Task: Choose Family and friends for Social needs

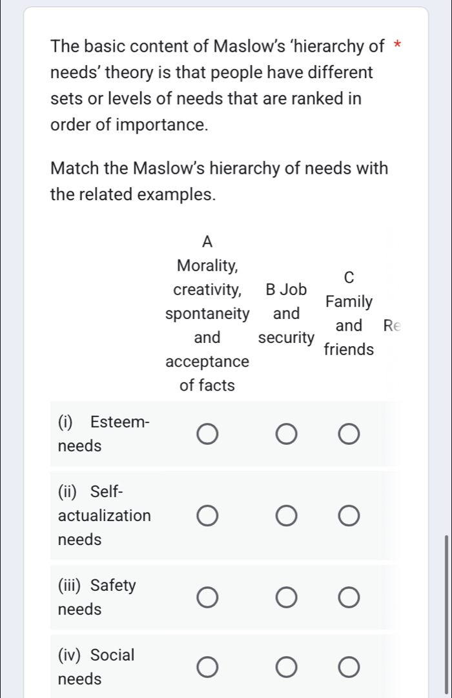Action: pyautogui.click(x=349, y=666)
